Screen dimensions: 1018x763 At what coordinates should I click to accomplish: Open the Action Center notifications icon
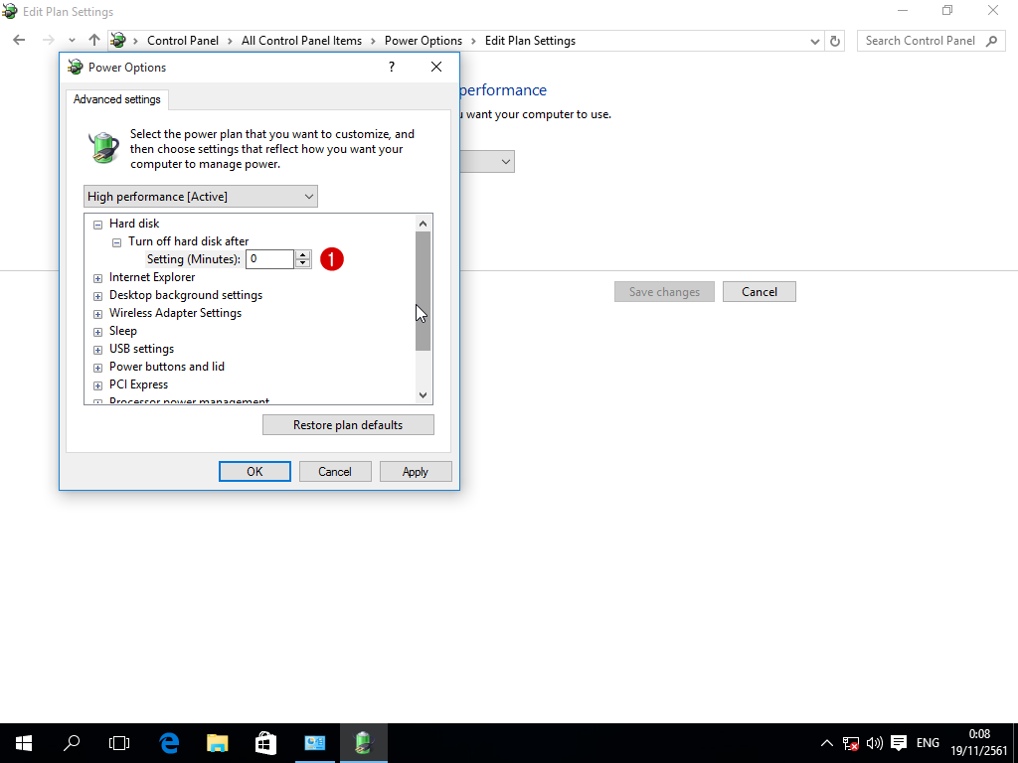[x=899, y=742]
